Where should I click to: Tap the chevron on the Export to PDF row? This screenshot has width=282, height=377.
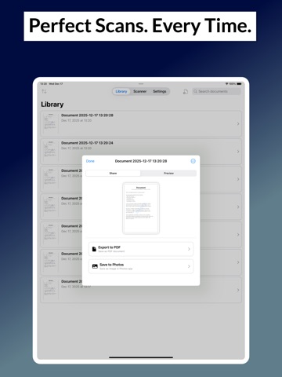pyautogui.click(x=189, y=249)
